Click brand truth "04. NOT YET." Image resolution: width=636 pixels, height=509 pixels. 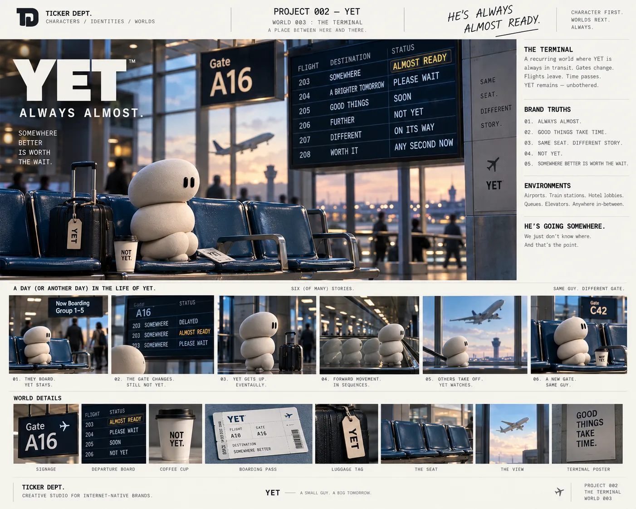[543, 153]
